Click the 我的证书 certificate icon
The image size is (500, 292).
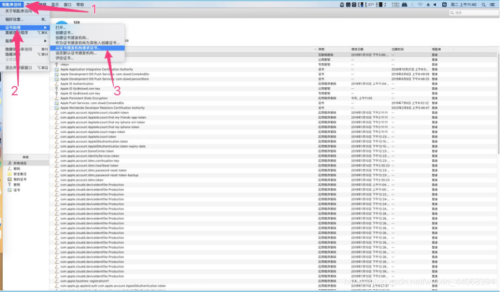pos(9,179)
